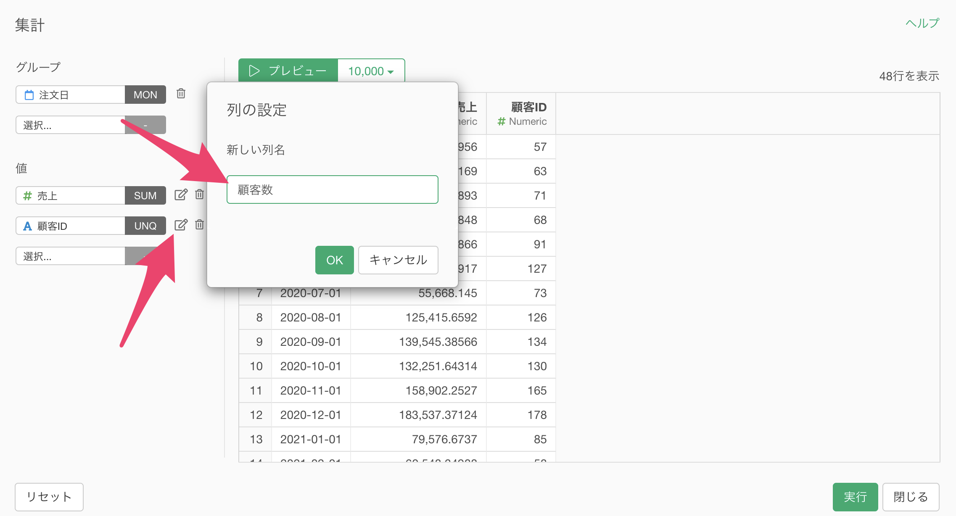Click the 183,537.37124 sales cell

[418, 415]
